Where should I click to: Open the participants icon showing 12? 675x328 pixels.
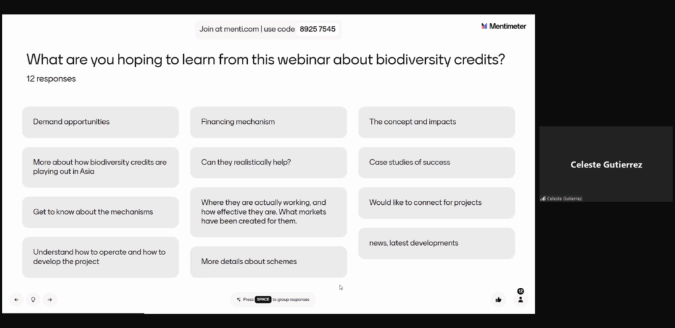[520, 298]
